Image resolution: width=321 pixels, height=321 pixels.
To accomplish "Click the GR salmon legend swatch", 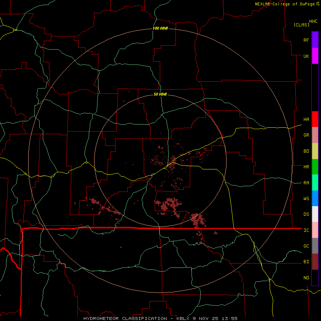I will coord(315,135).
